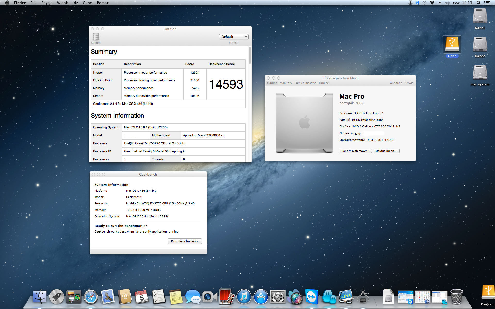
Task: Click the Submit database icon in Geekbench results
Action: tap(96, 37)
